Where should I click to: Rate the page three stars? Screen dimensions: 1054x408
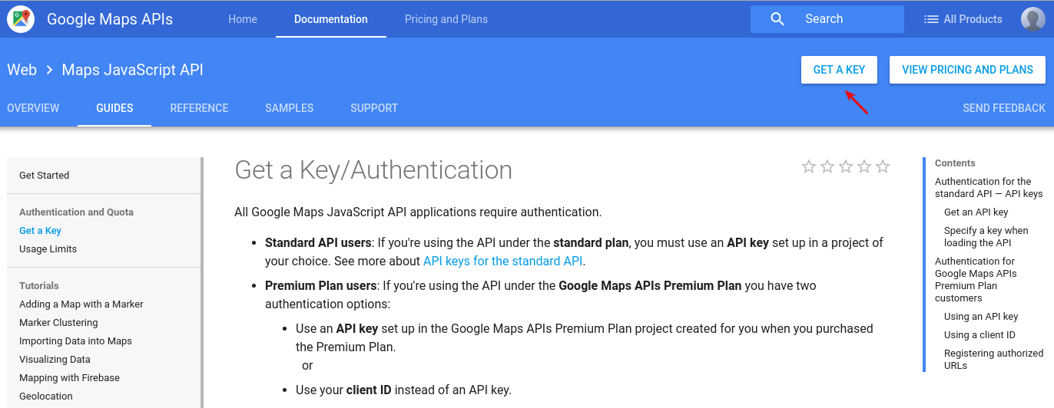(846, 166)
